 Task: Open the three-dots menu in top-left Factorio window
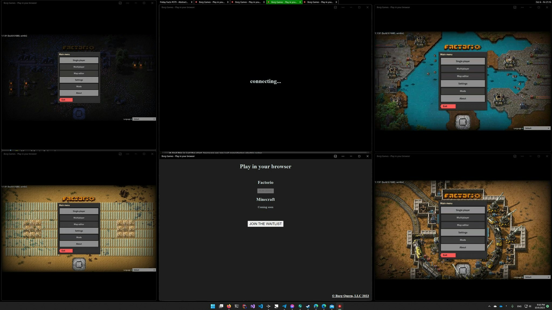128,3
